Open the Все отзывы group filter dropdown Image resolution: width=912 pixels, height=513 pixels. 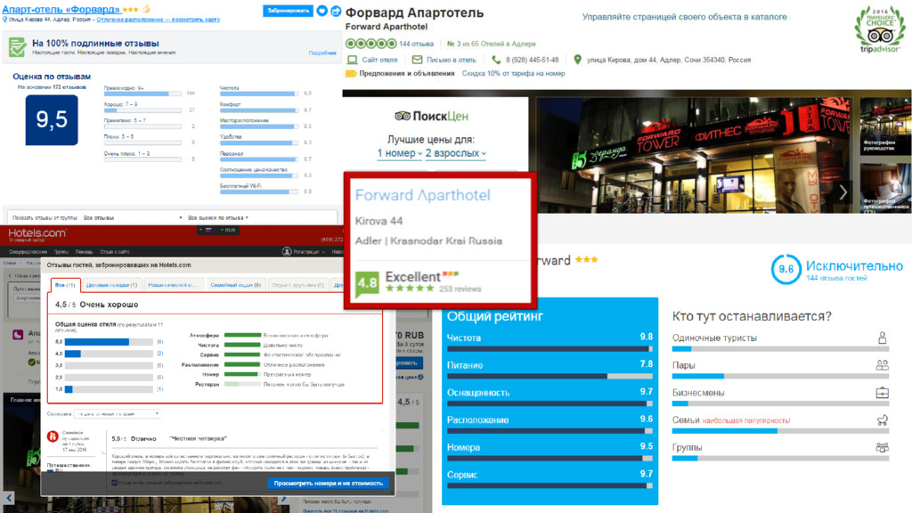pos(133,218)
